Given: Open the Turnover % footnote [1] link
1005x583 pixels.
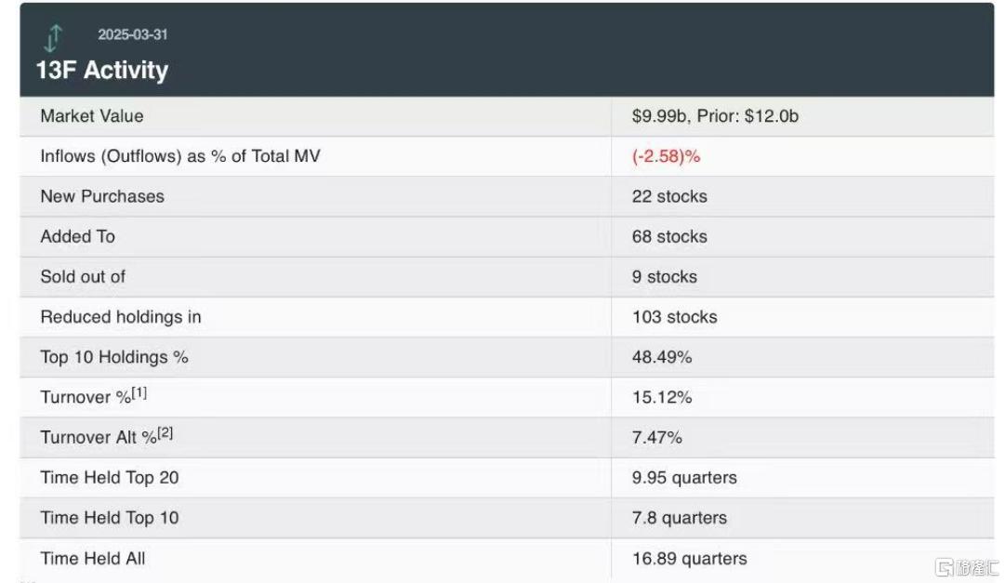Looking at the screenshot, I should (x=139, y=392).
